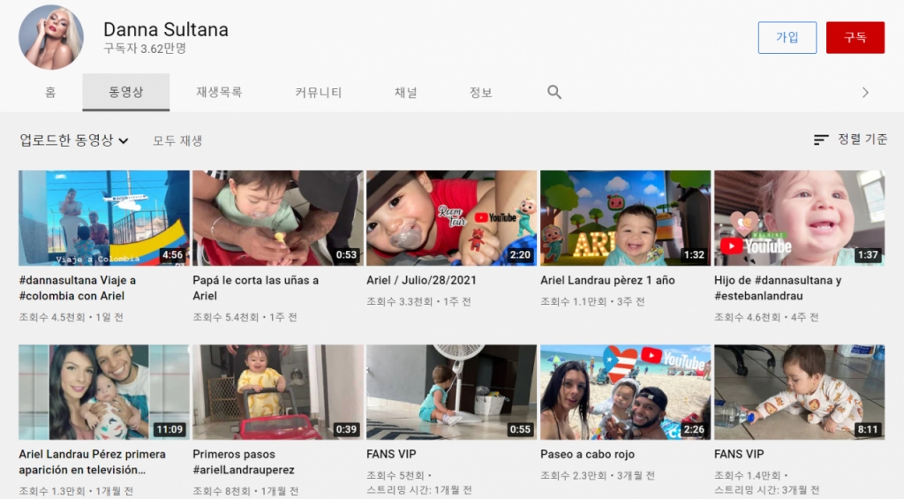This screenshot has width=904, height=499.
Task: Select the 동영상 tab
Action: pyautogui.click(x=125, y=93)
